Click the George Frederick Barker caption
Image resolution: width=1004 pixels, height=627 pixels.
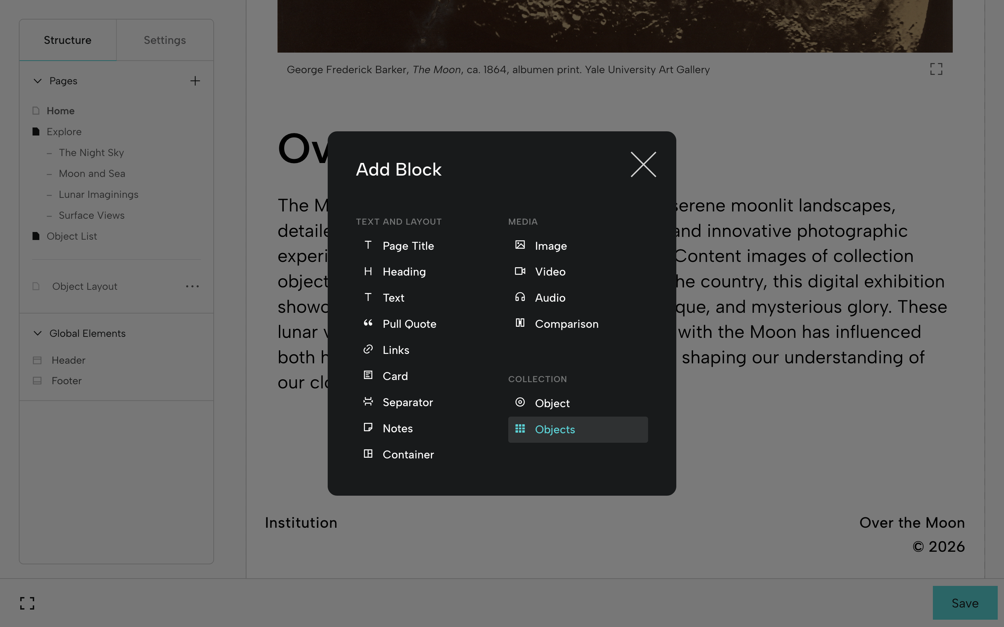[498, 69]
